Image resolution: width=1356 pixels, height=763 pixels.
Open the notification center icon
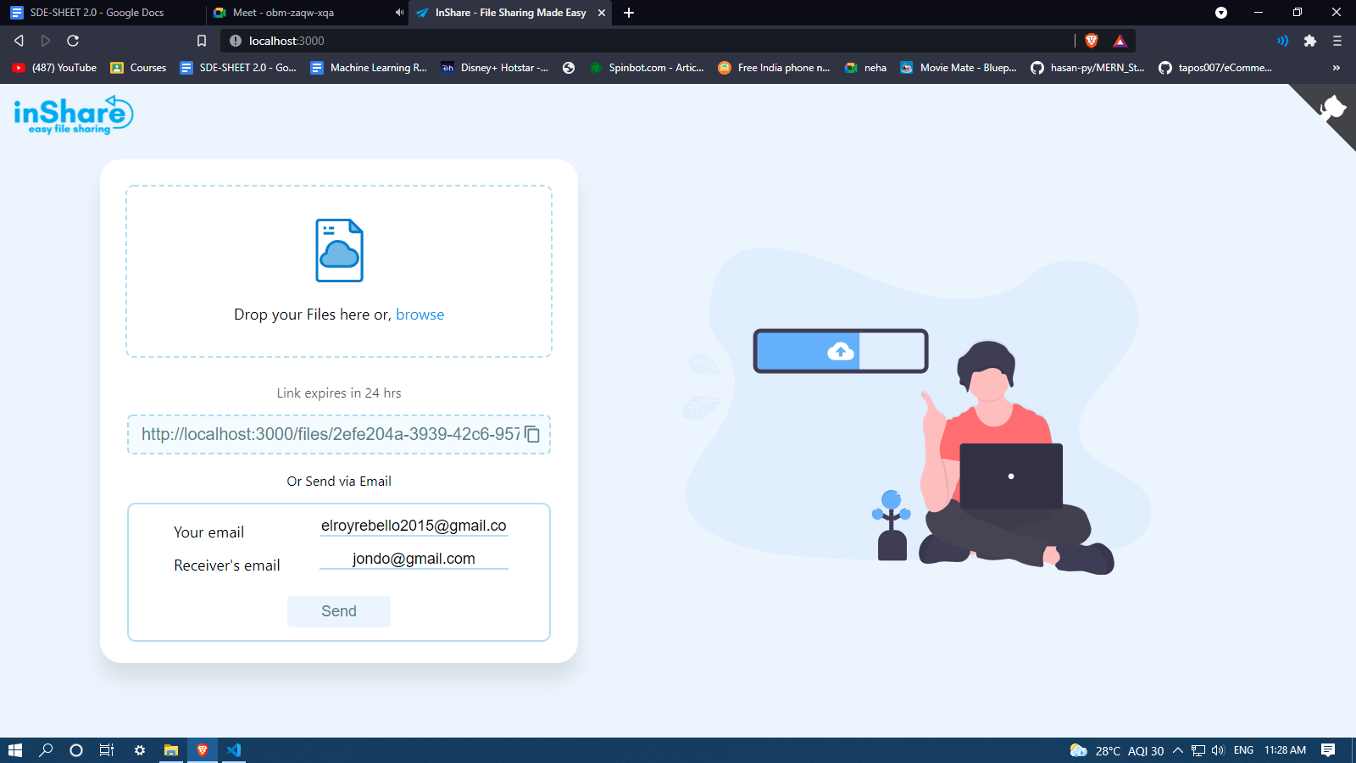(x=1328, y=750)
